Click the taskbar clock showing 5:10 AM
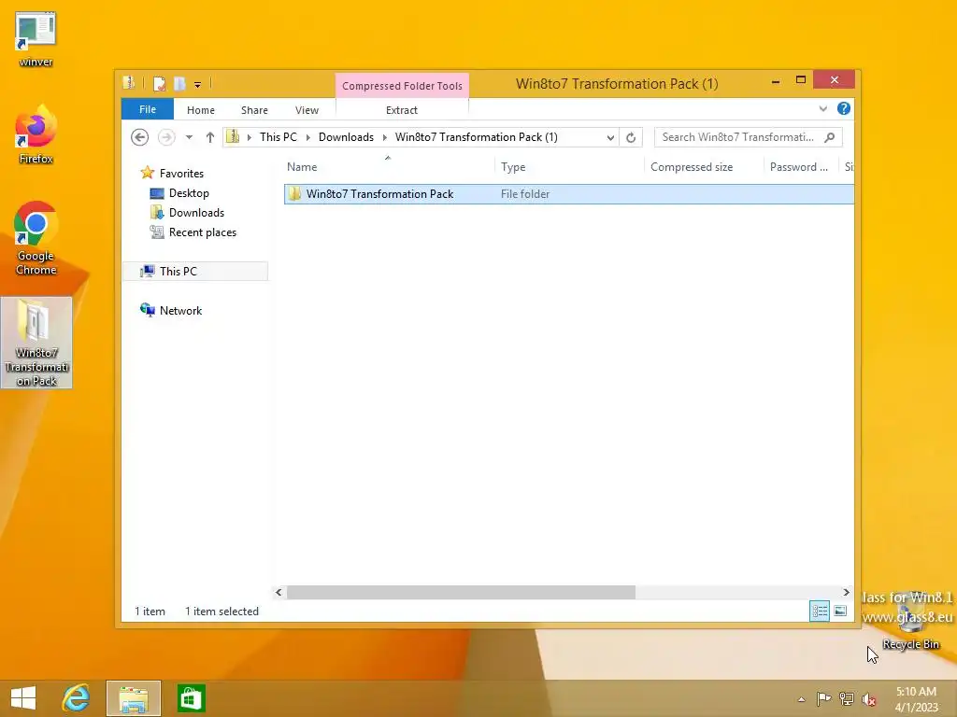This screenshot has height=717, width=957. tap(916, 699)
